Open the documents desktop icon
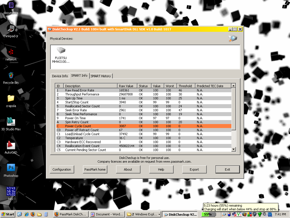The image size is (290, 218). pyautogui.click(x=11, y=8)
